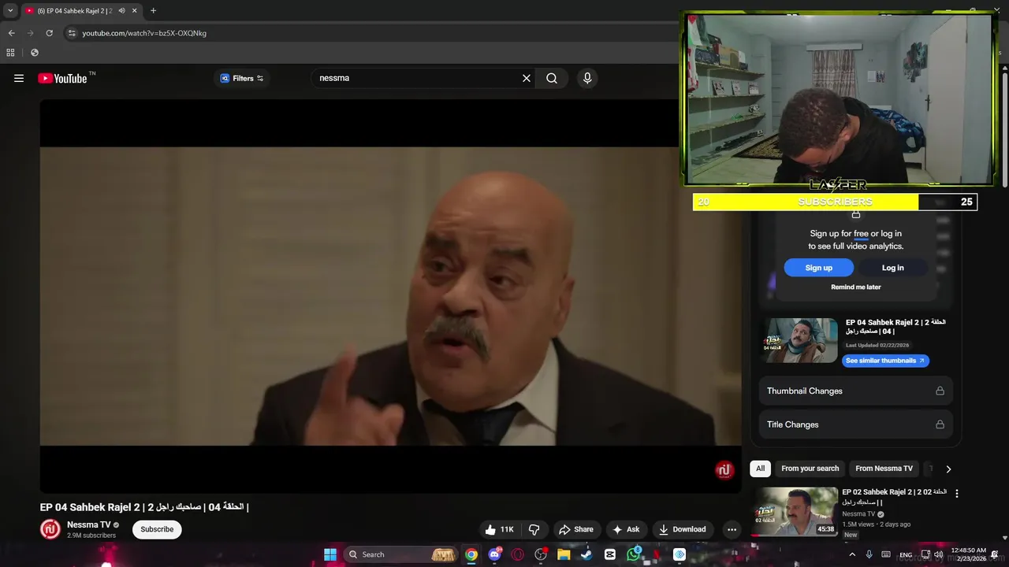Click the Windows taskbar Search box
The height and width of the screenshot is (567, 1009).
coord(402,554)
